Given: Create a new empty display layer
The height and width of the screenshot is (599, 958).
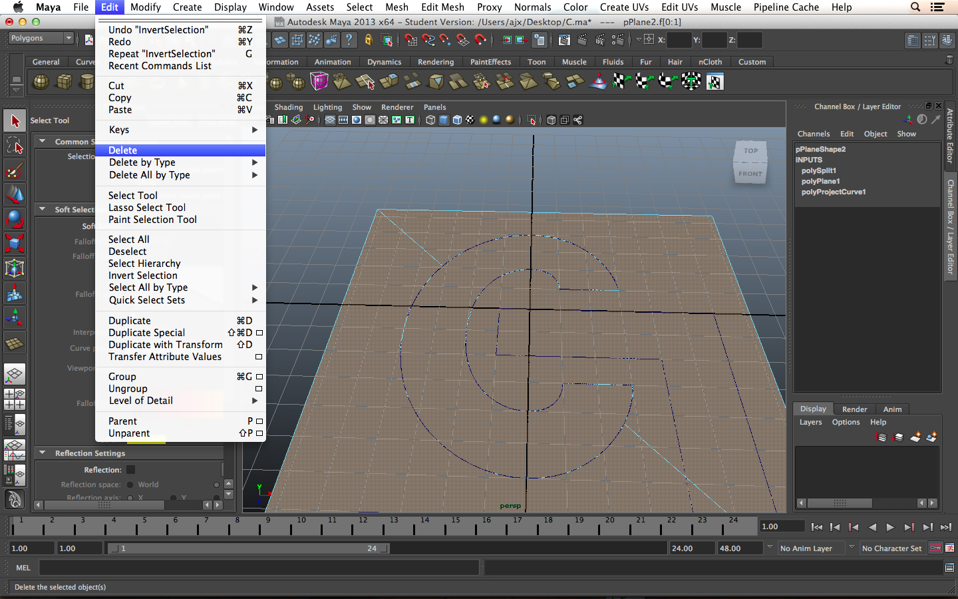Looking at the screenshot, I should [x=915, y=437].
